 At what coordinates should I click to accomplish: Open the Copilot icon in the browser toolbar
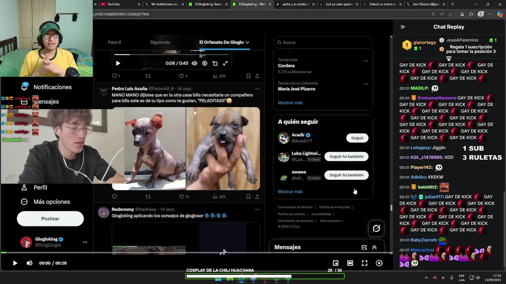tap(500, 14)
